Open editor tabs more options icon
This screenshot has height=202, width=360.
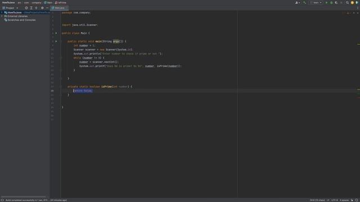pyautogui.click(x=358, y=8)
